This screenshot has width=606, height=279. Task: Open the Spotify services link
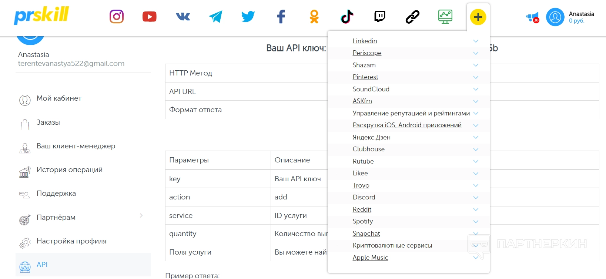coord(362,221)
